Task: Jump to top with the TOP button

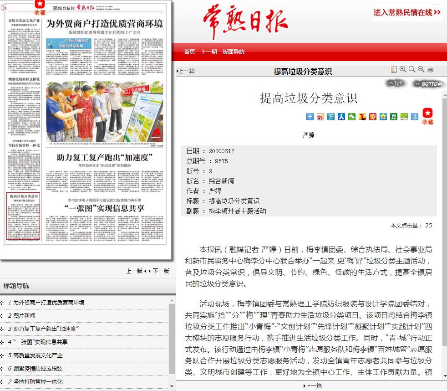Action: [x=396, y=83]
